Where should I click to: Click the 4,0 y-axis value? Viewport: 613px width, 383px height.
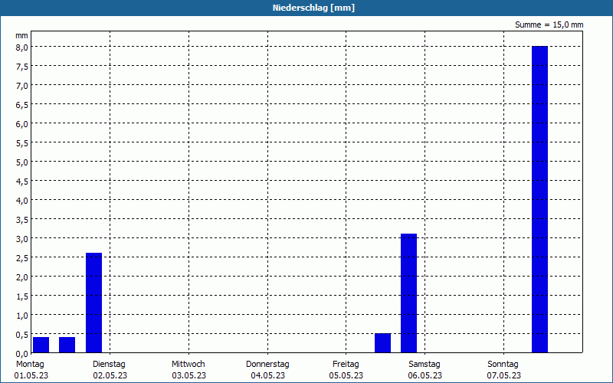[22, 200]
